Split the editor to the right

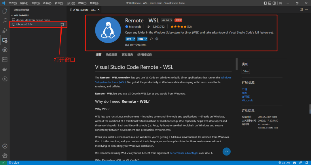click(301, 9)
